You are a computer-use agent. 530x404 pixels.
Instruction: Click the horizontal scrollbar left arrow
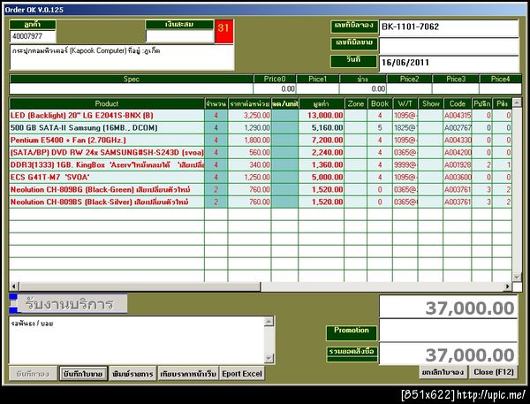point(13,286)
